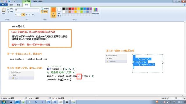The height and width of the screenshot is (104, 186).
Task: Select the white 颜色 2 box
Action: tap(59, 12)
